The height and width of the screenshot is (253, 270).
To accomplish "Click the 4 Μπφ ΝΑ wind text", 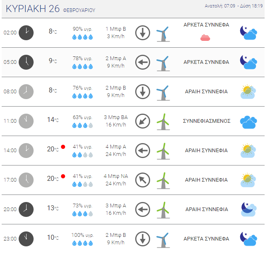I will coord(116,176).
